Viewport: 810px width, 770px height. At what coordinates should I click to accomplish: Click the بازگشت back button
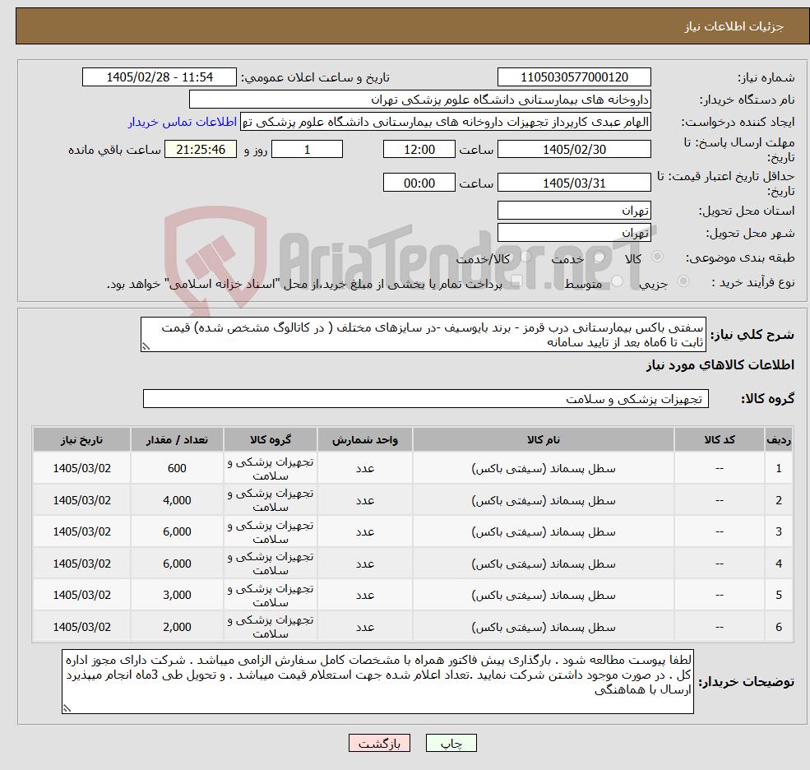pos(379,743)
